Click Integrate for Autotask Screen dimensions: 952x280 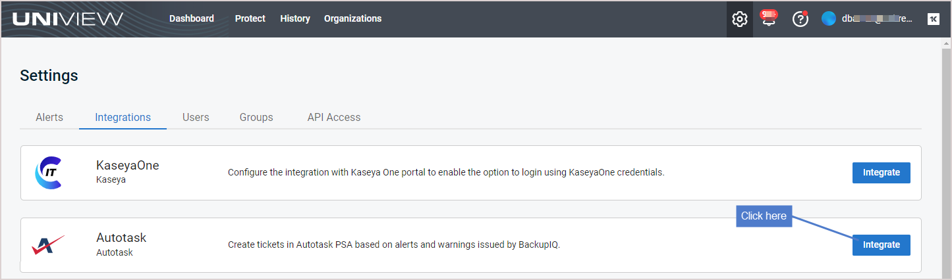pos(882,245)
